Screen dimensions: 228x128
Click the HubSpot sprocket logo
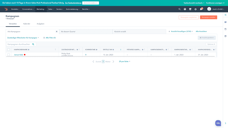(x=6, y=9)
